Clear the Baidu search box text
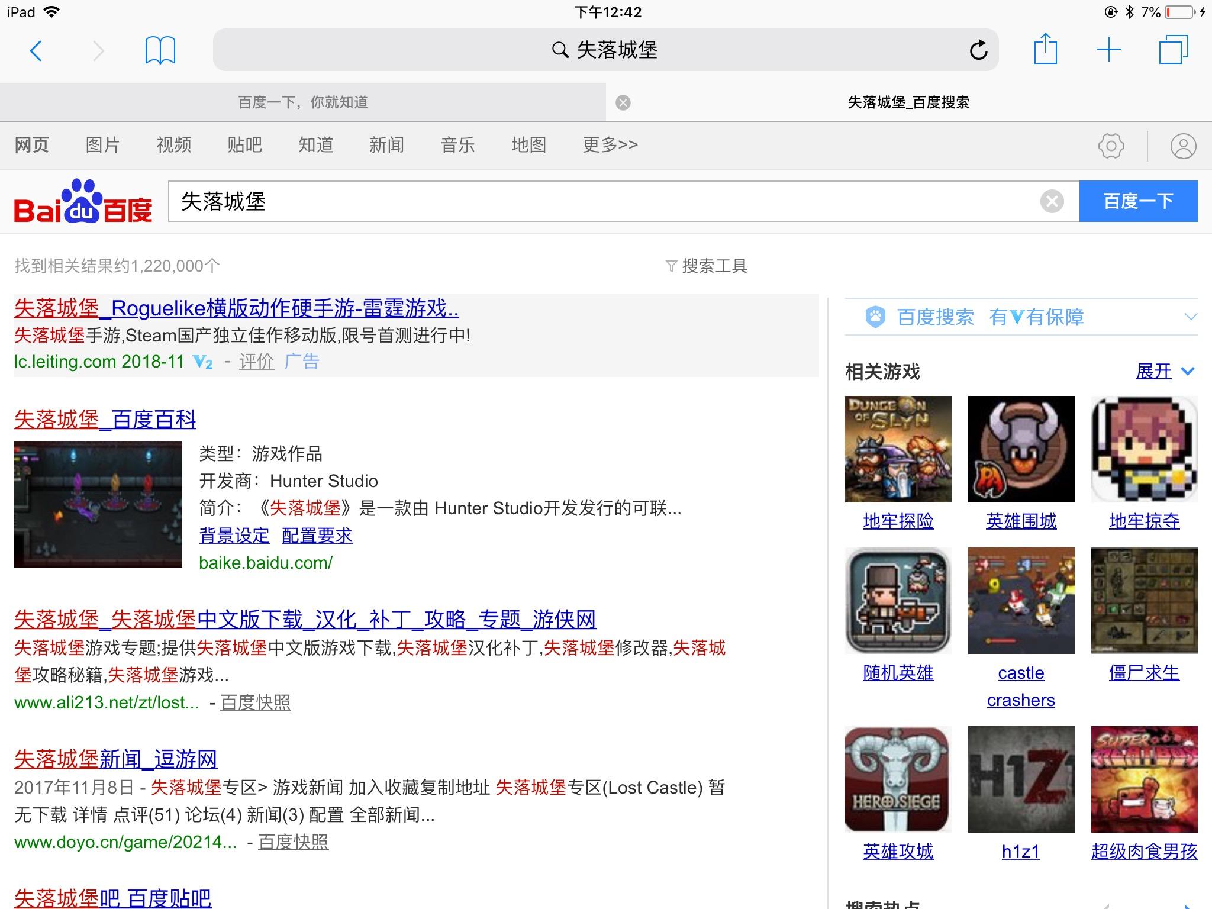This screenshot has width=1212, height=909. pos(1052,202)
